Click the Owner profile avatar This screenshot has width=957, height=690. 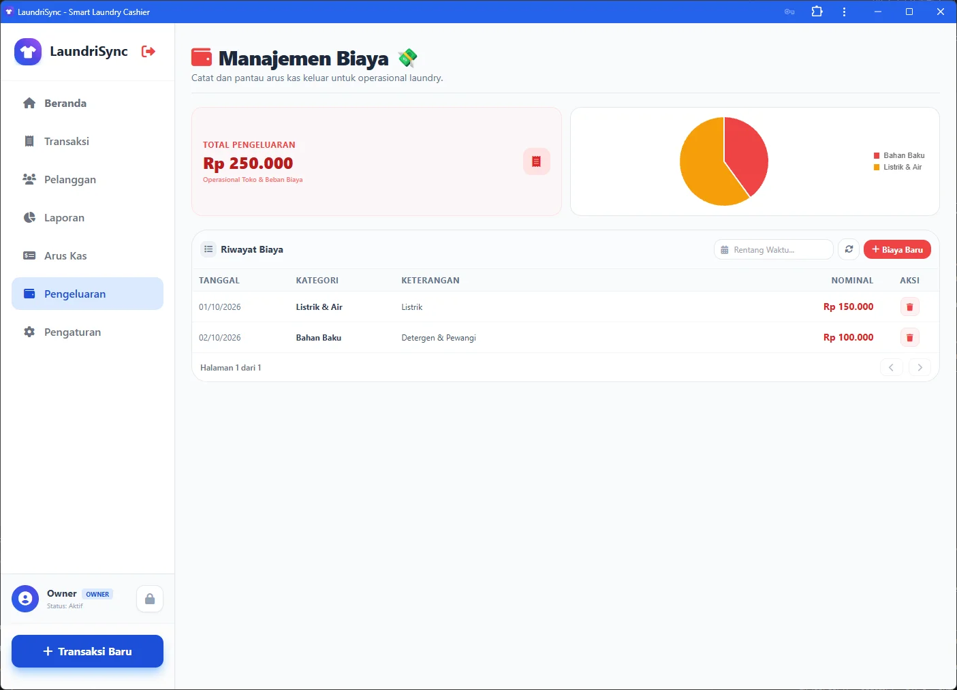(25, 599)
